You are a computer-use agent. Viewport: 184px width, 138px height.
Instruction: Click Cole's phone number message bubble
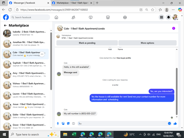80,114
